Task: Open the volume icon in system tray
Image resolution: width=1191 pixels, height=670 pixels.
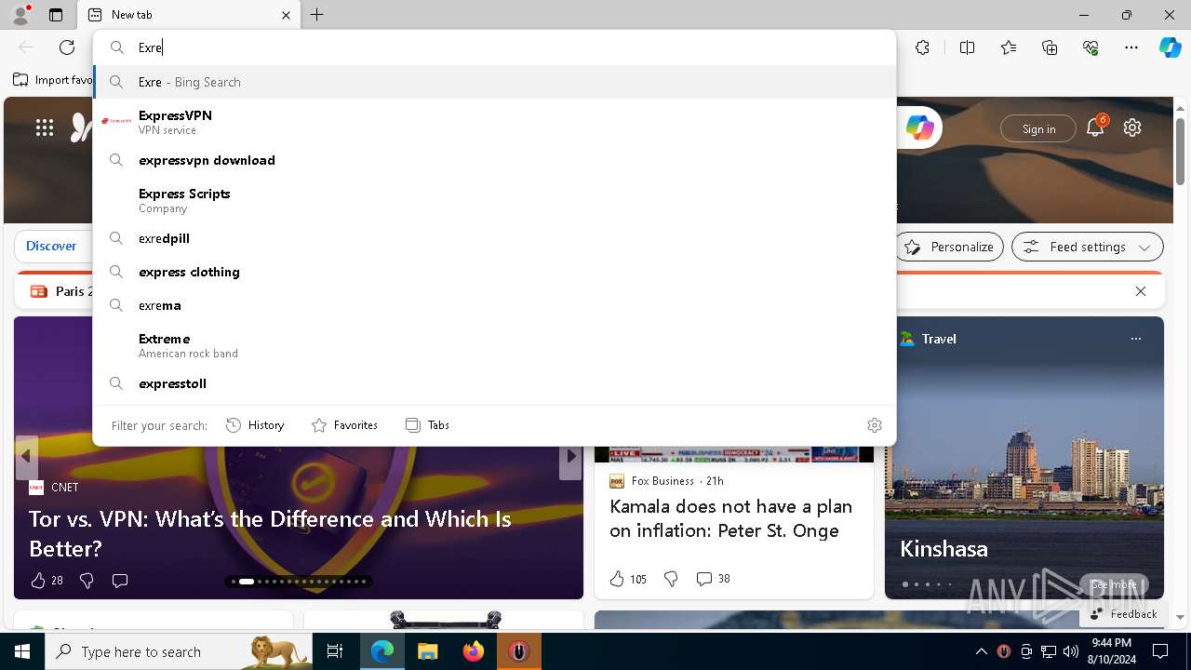Action: coord(1070,651)
